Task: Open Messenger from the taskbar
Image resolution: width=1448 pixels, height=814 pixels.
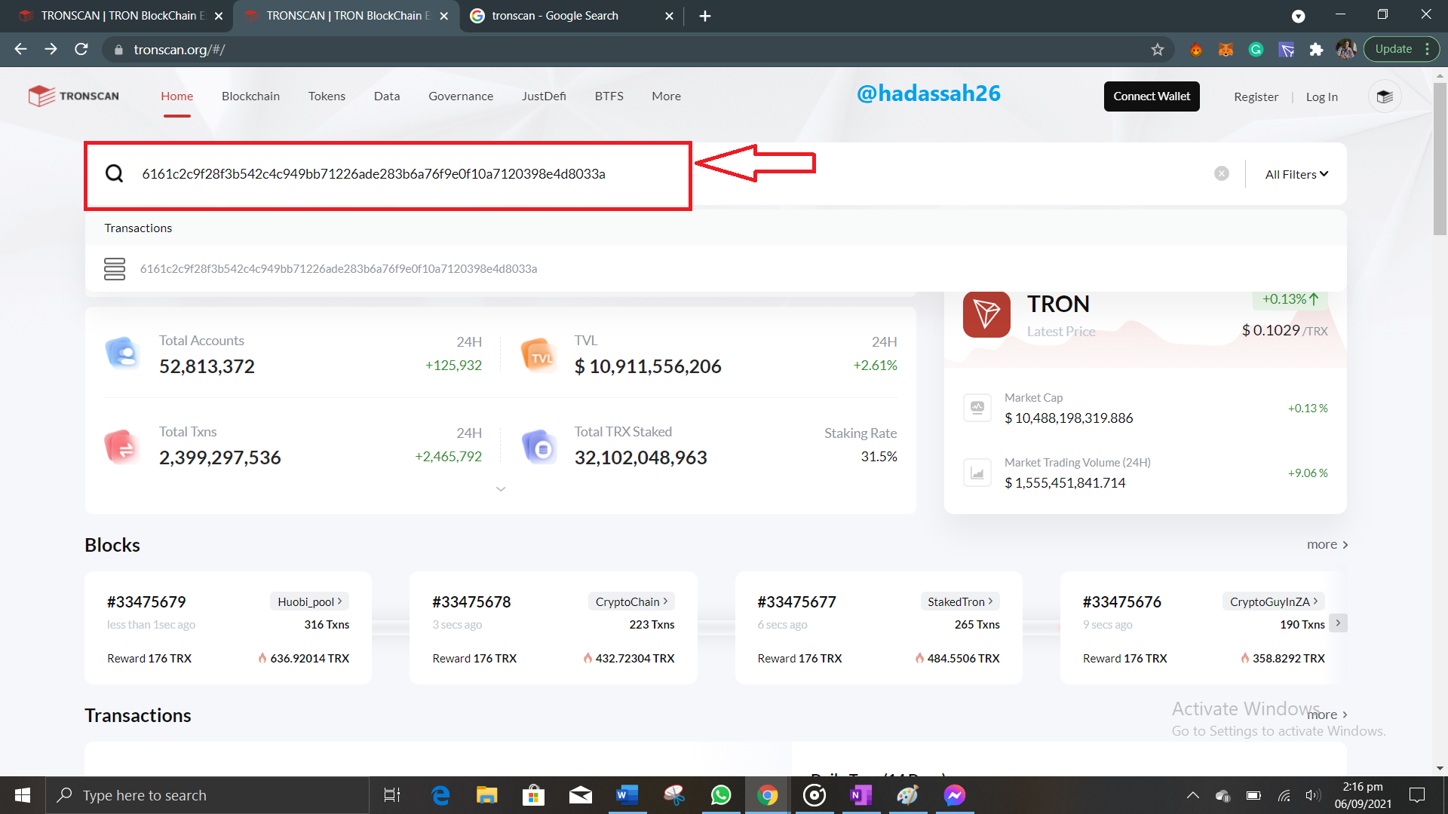Action: (x=955, y=795)
